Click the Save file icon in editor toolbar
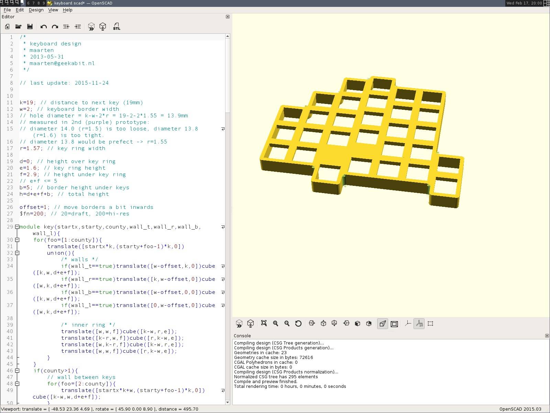 [30, 27]
